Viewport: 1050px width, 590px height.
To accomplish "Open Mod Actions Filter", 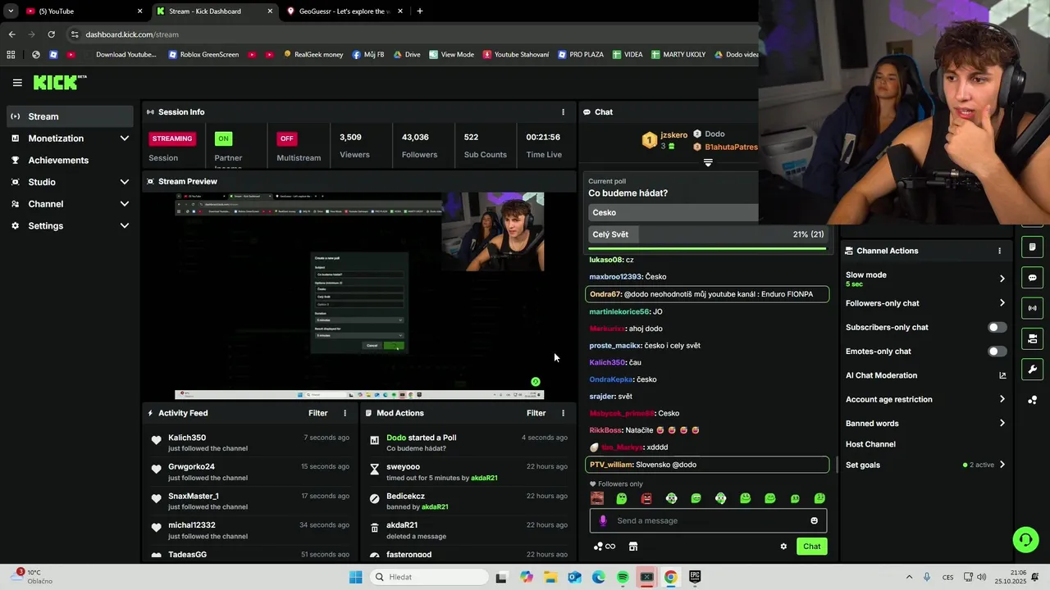I will coord(536,413).
